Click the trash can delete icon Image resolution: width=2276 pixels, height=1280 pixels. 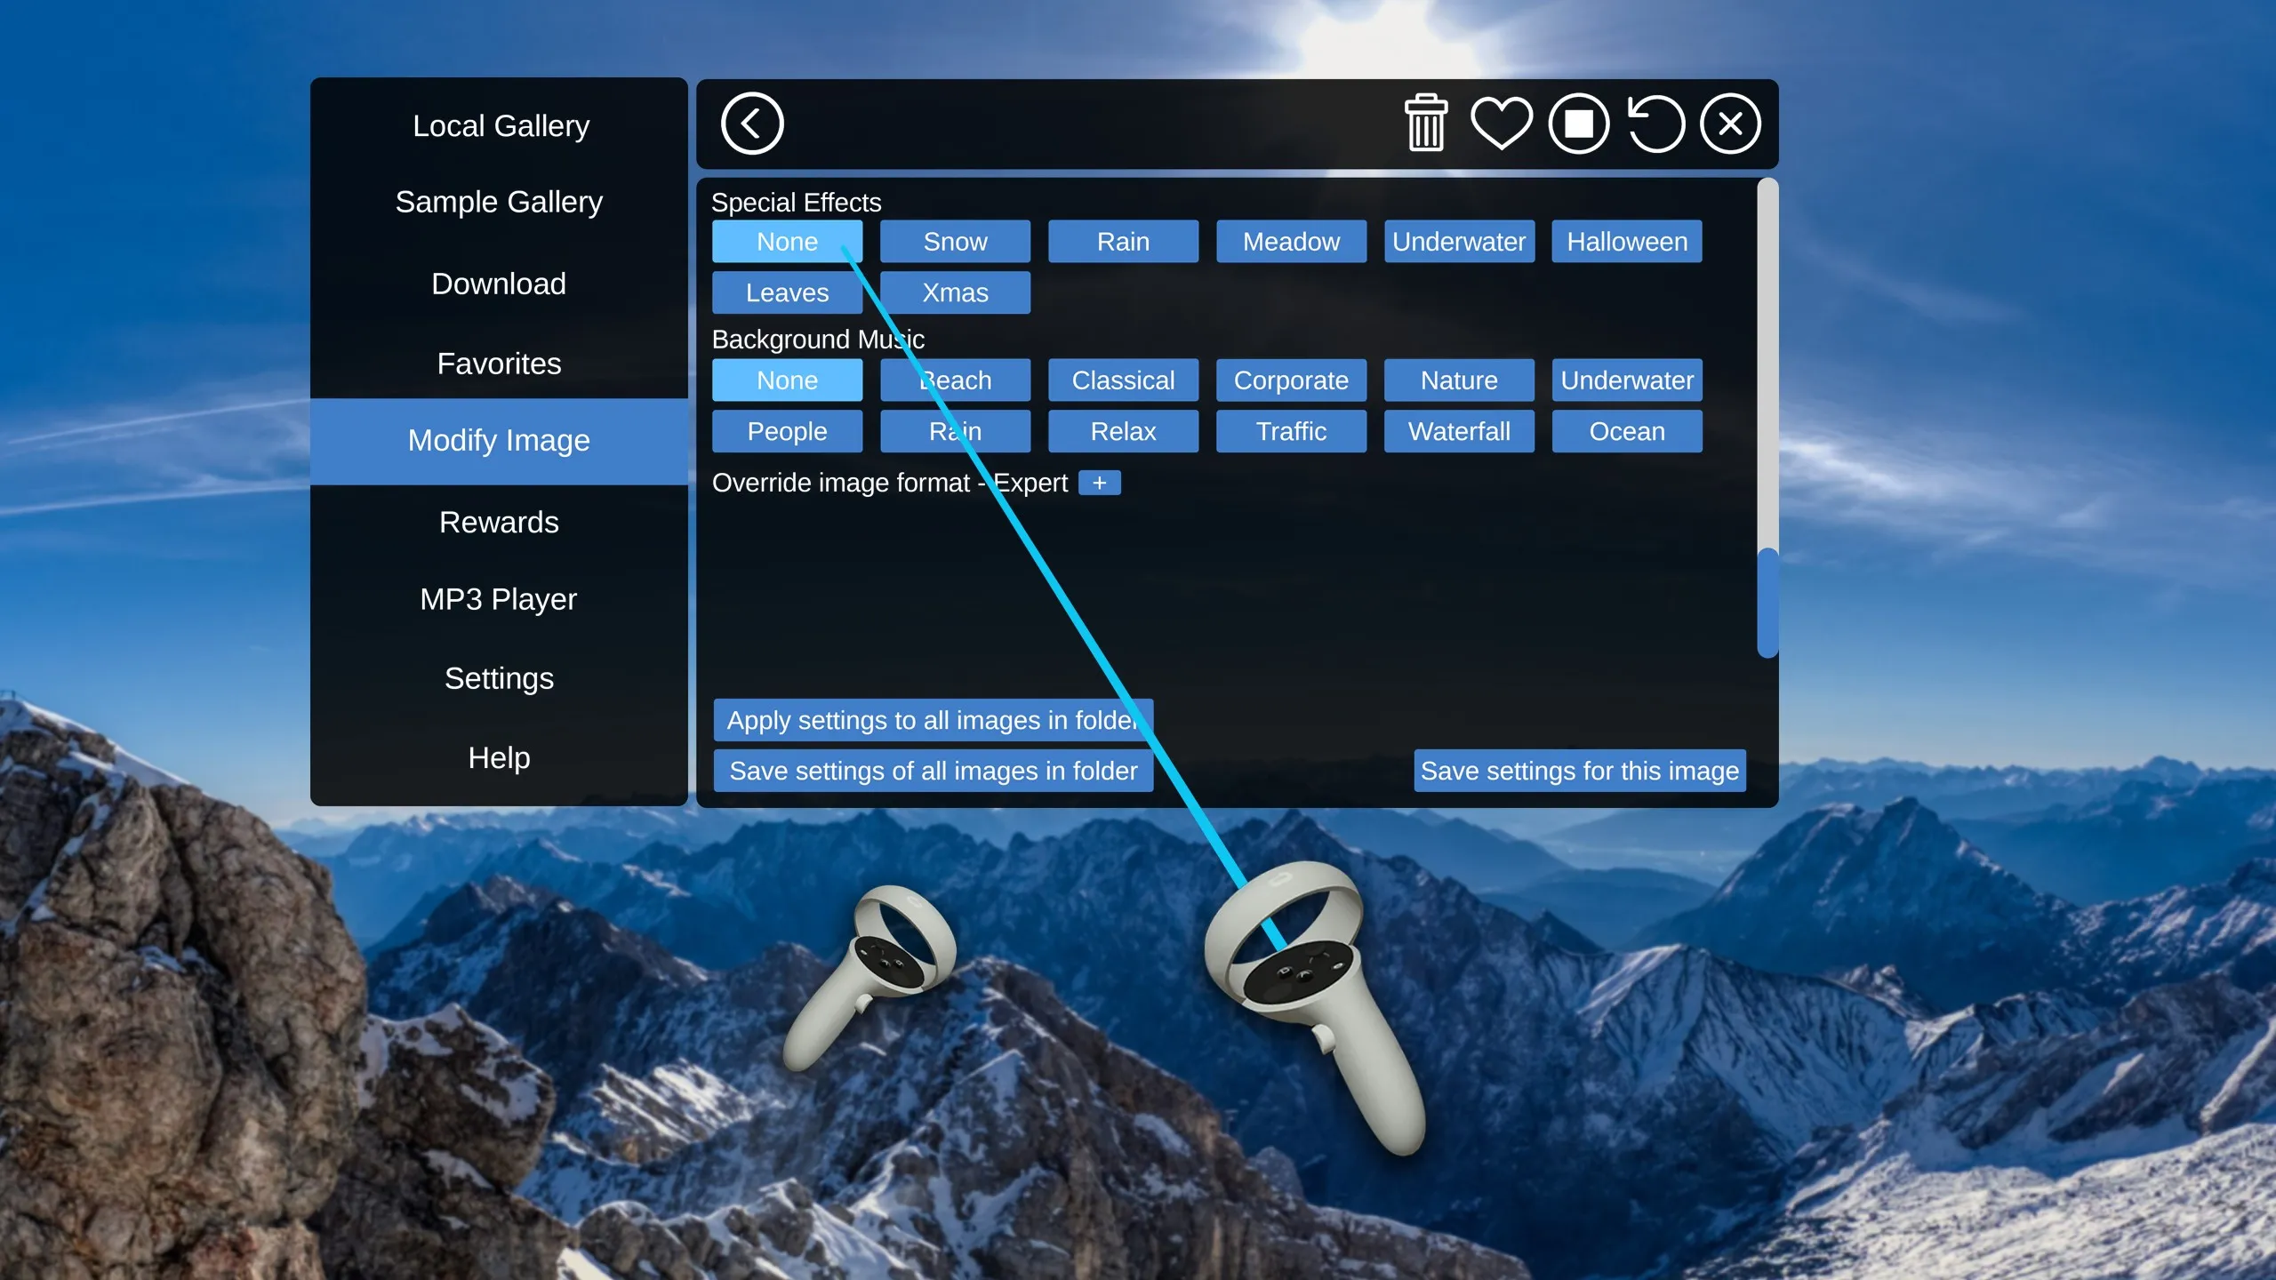(1425, 124)
